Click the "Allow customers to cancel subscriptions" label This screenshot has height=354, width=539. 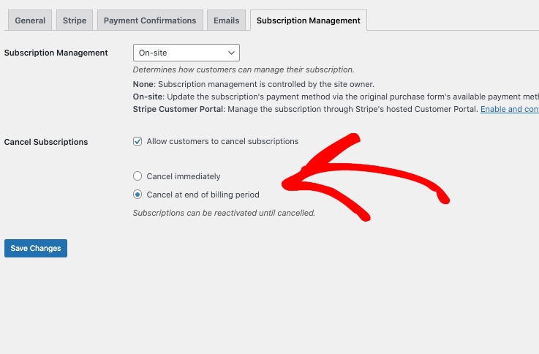(x=222, y=141)
